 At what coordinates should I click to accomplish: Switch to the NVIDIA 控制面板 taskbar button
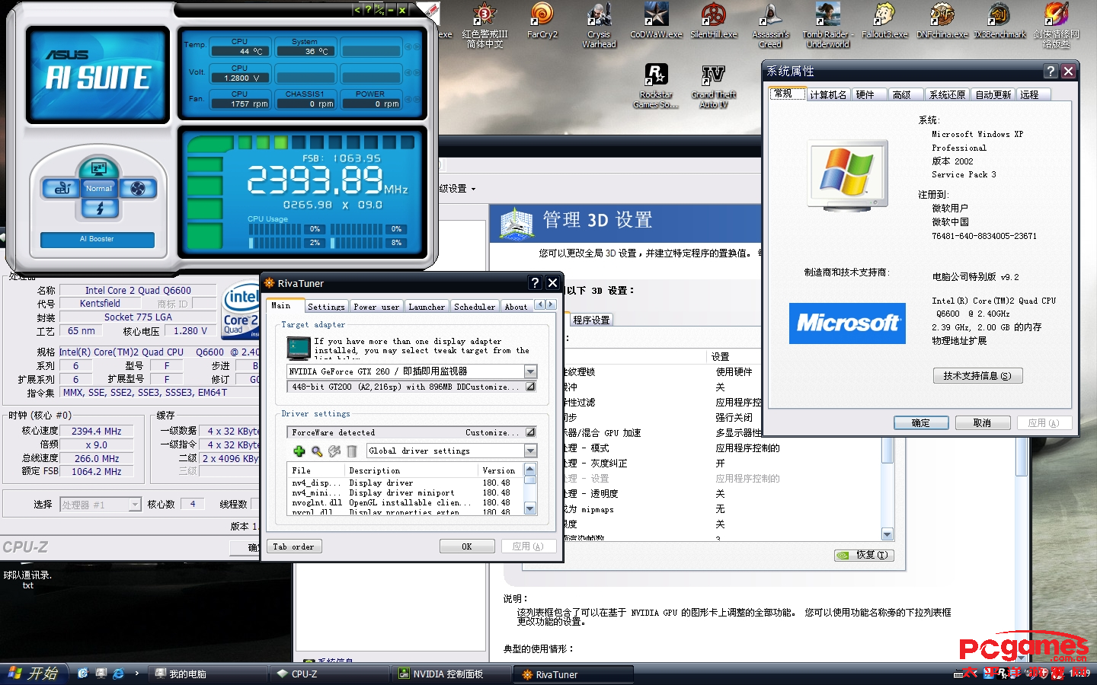tap(452, 674)
